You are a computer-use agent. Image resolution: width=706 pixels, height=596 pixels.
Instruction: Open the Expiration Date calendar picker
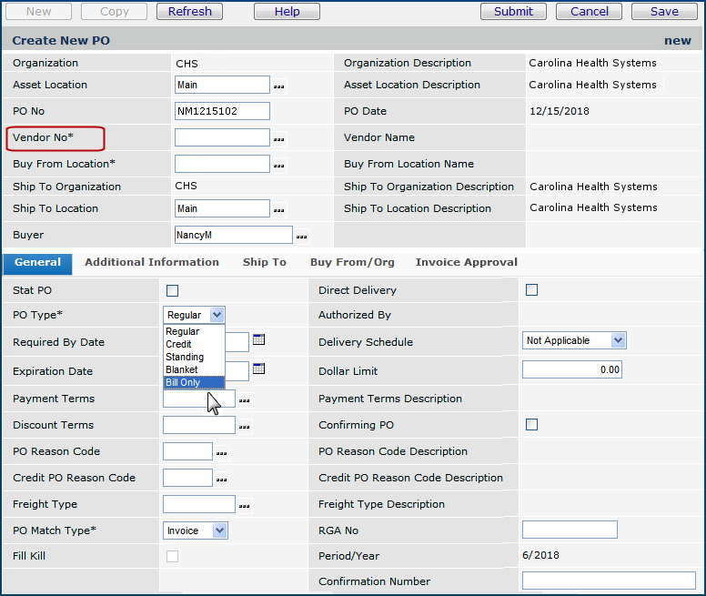point(258,369)
